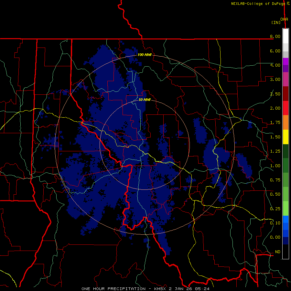
Task: Click the green 1.00 inch legend swatch
Action: (x=286, y=166)
